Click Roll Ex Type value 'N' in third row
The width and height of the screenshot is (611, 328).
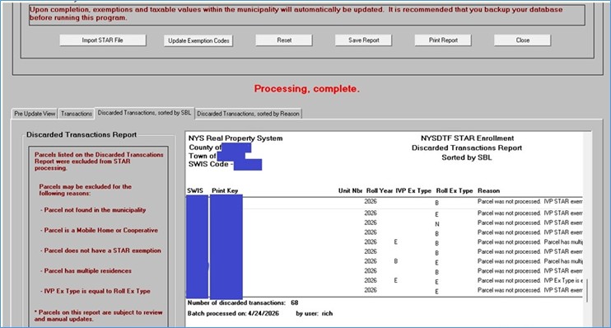click(x=436, y=224)
